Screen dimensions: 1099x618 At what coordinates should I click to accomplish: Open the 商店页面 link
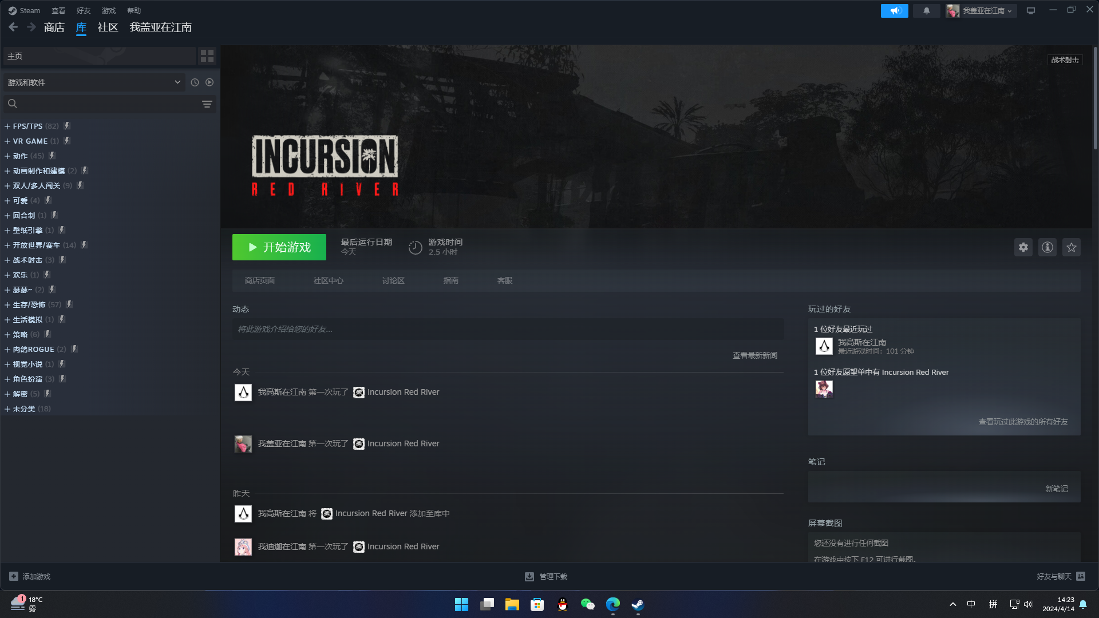pos(260,280)
